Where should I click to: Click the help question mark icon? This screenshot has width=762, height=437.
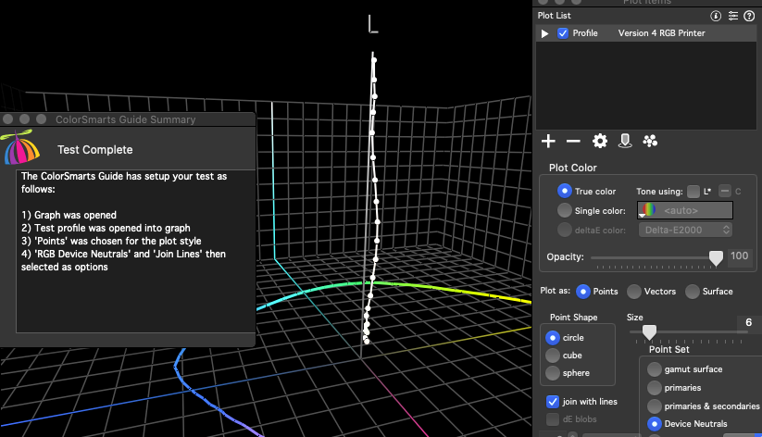748,16
